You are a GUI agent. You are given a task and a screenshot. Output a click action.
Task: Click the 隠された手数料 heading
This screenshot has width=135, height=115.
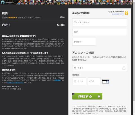click(x=9, y=70)
